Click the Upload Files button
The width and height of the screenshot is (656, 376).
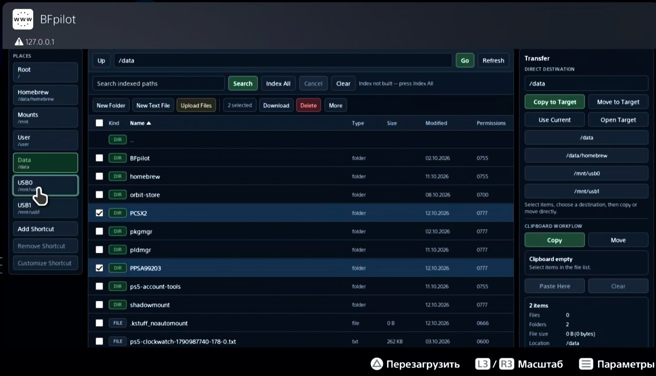(197, 105)
